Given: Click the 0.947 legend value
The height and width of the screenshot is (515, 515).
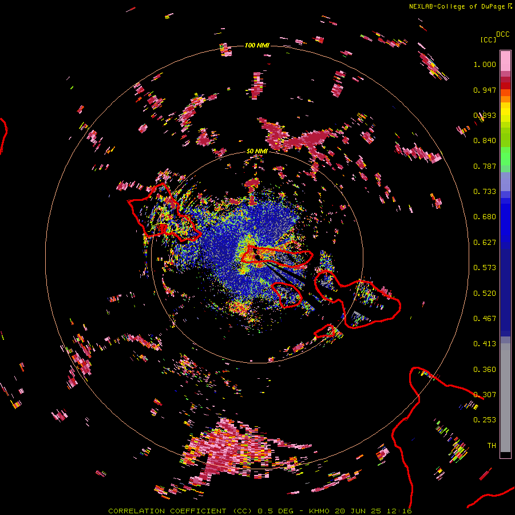Looking at the screenshot, I should click(x=485, y=90).
